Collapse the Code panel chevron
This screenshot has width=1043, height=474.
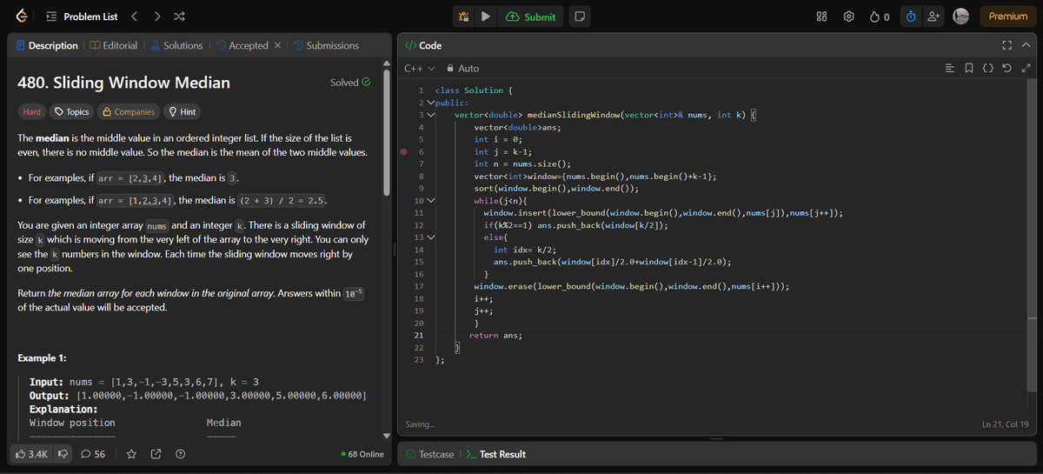(1026, 45)
